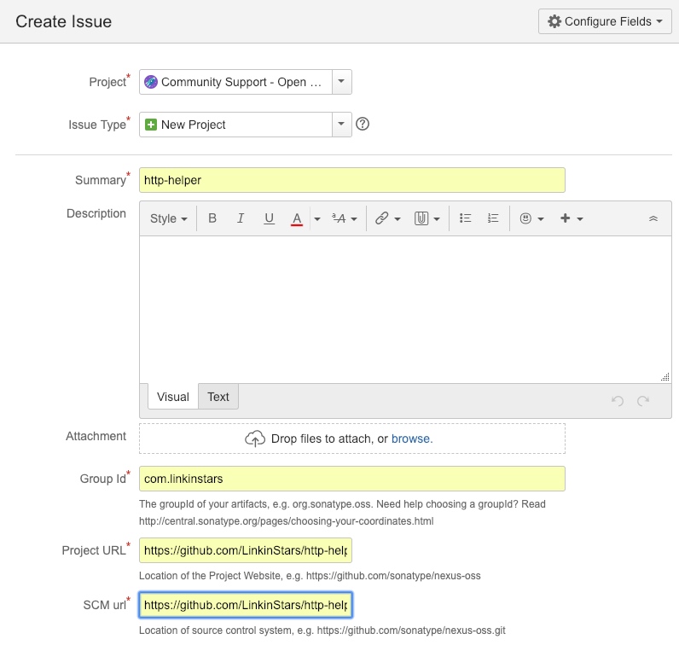Open the emoticon insert menu
The height and width of the screenshot is (645, 679).
[531, 218]
